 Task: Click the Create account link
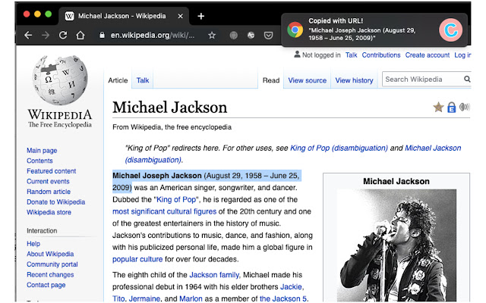(428, 55)
